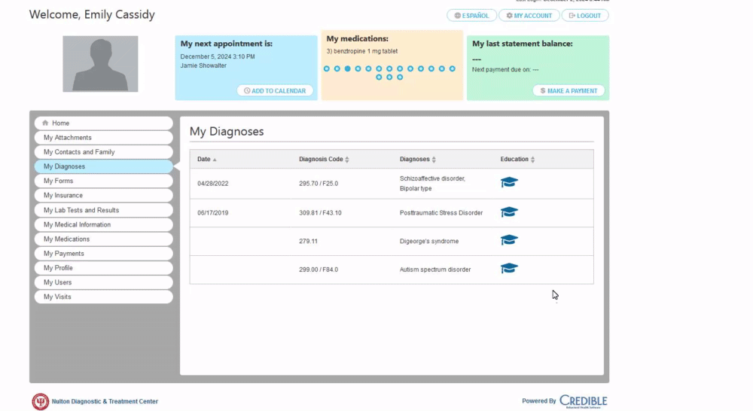This screenshot has width=753, height=411.
Task: Open My Forms page
Action: 104,181
